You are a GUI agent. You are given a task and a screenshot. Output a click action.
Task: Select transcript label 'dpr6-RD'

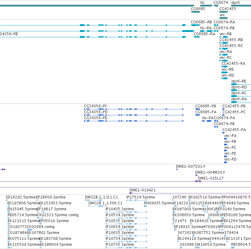point(239,87)
